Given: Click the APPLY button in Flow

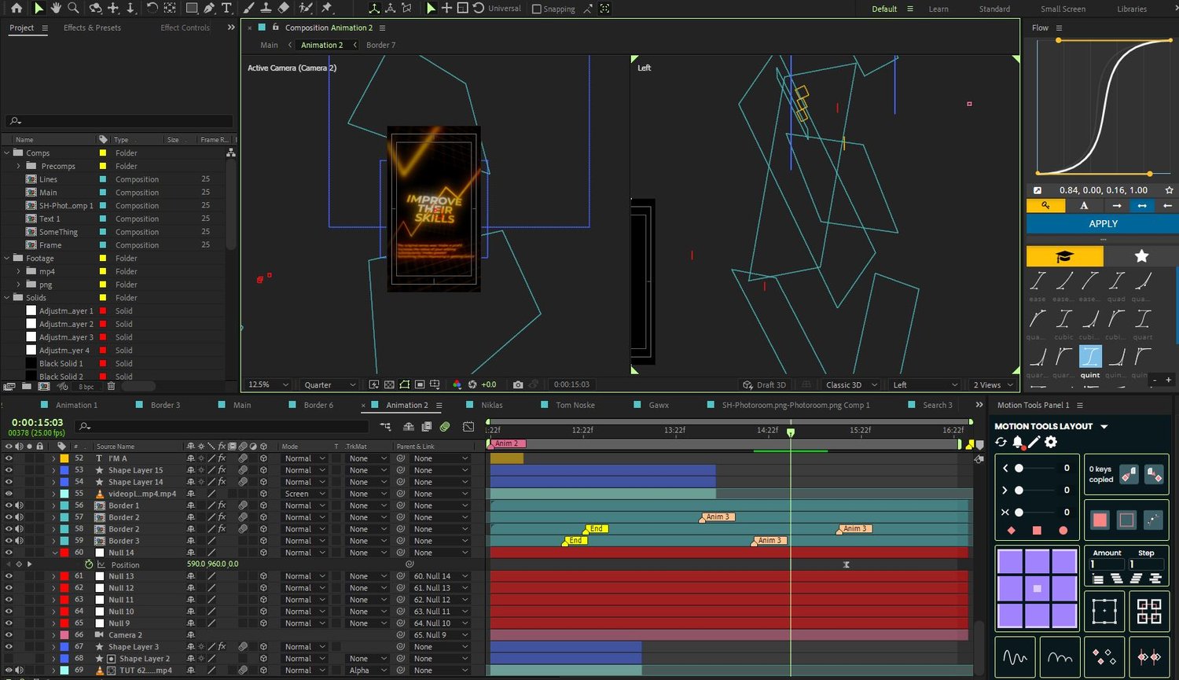Looking at the screenshot, I should (x=1103, y=224).
